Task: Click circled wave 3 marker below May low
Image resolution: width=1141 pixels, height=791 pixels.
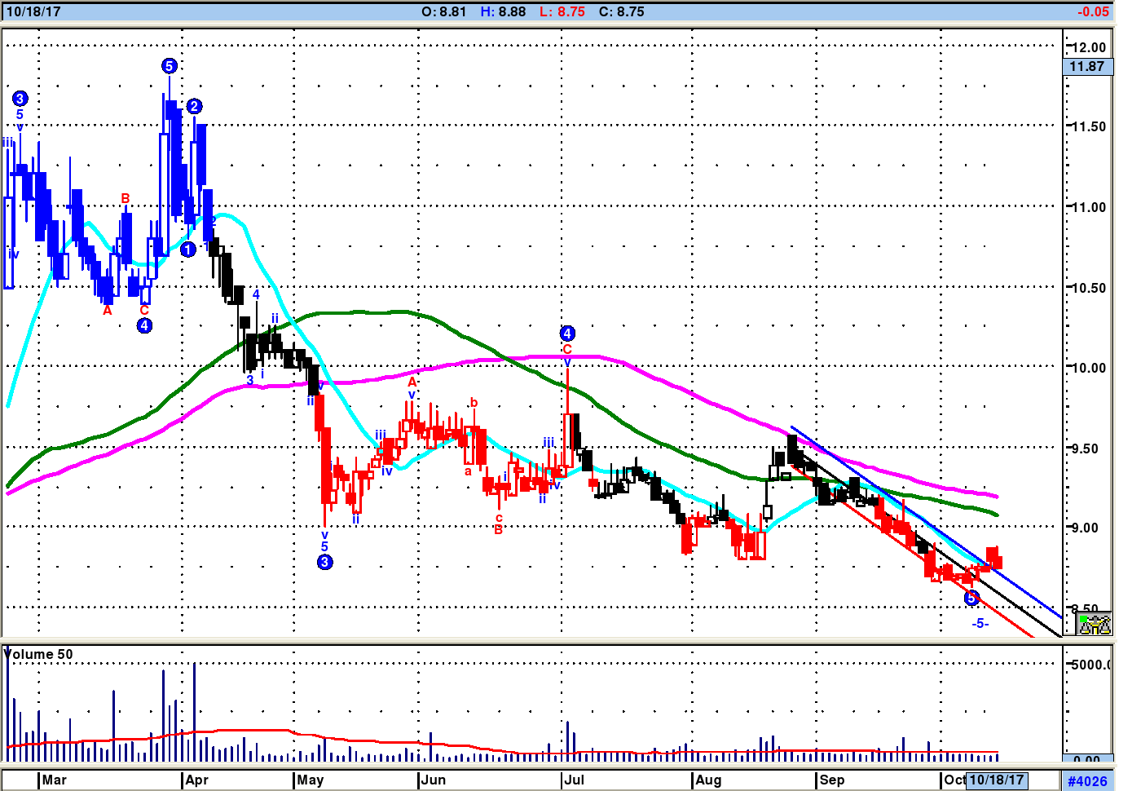Action: (324, 562)
